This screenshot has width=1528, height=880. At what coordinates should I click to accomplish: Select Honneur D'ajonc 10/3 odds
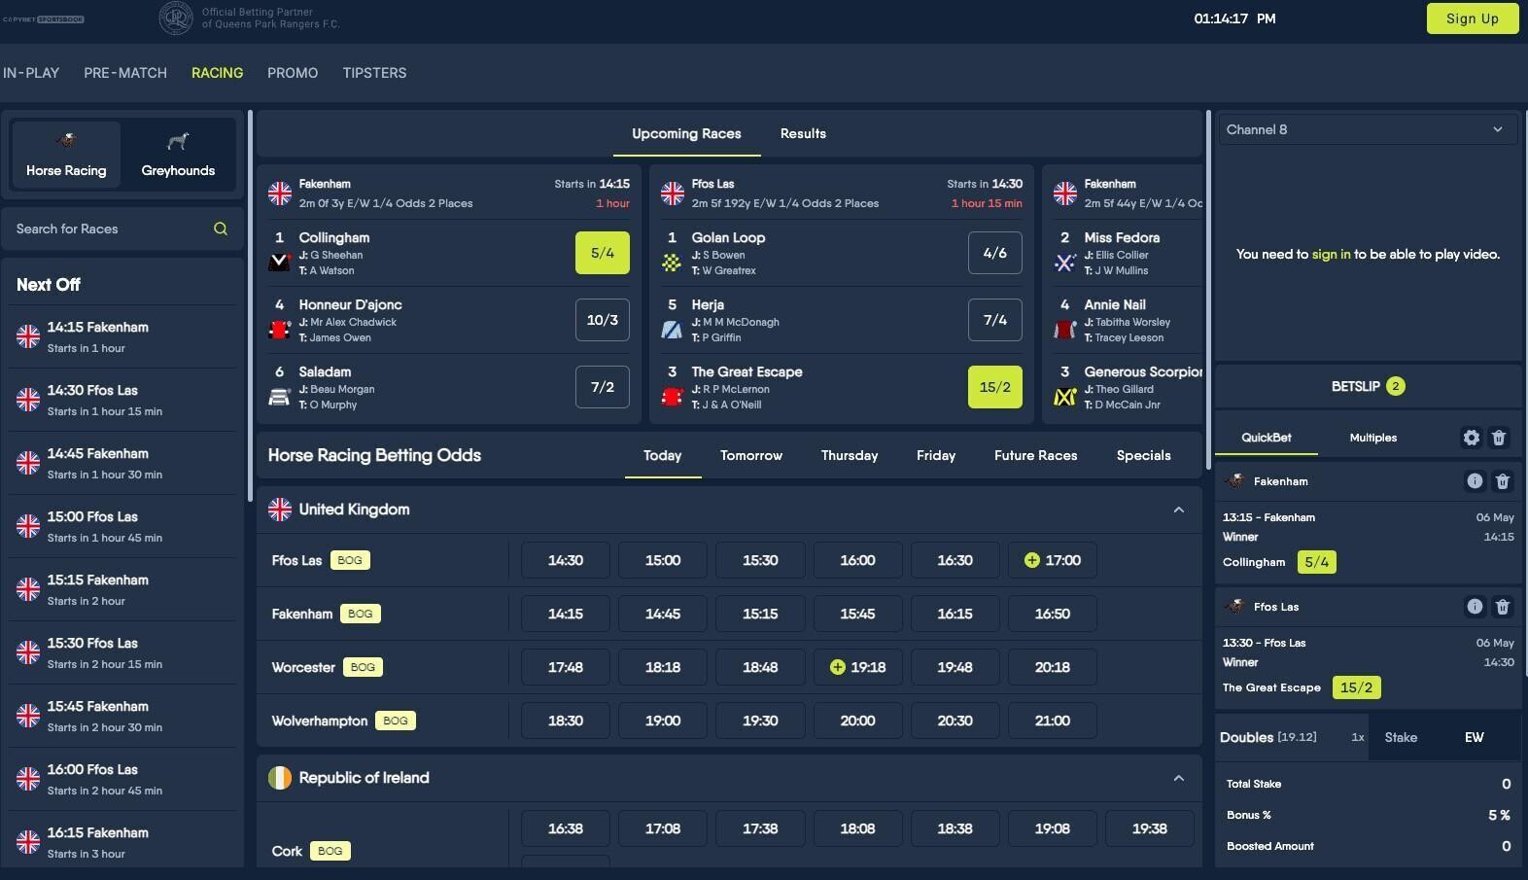(x=603, y=320)
